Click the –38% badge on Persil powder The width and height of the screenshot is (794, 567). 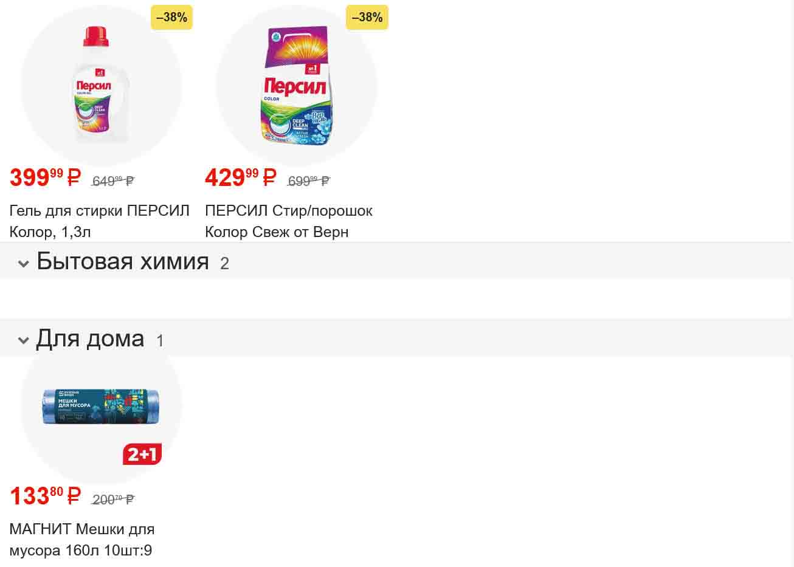point(367,18)
